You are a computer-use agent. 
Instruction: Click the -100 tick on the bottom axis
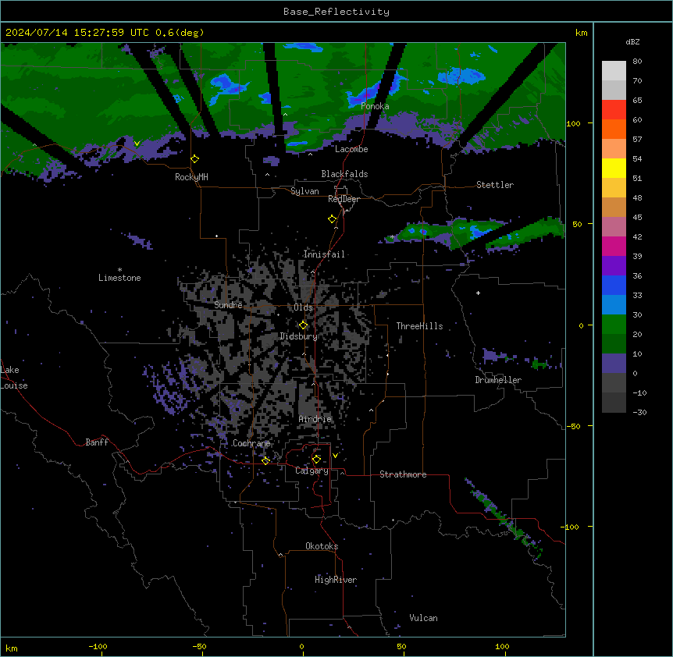point(98,646)
